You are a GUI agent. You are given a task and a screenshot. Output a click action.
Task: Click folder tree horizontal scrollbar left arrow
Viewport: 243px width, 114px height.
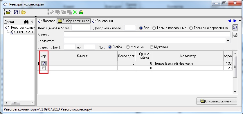pyautogui.click(x=6, y=103)
